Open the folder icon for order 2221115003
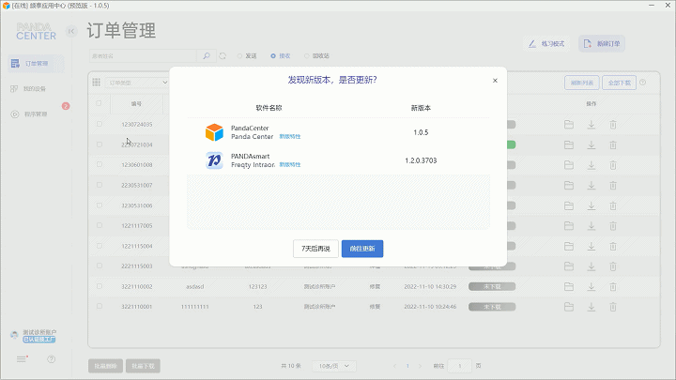 [x=569, y=266]
